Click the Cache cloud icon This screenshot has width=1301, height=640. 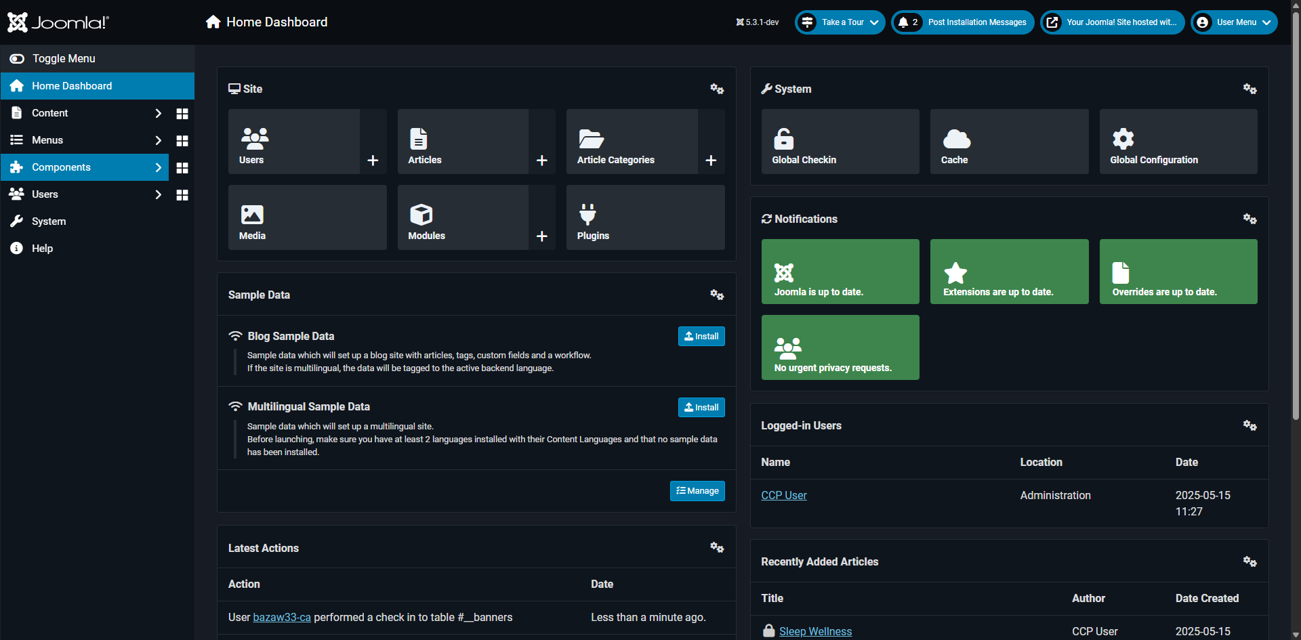[956, 139]
